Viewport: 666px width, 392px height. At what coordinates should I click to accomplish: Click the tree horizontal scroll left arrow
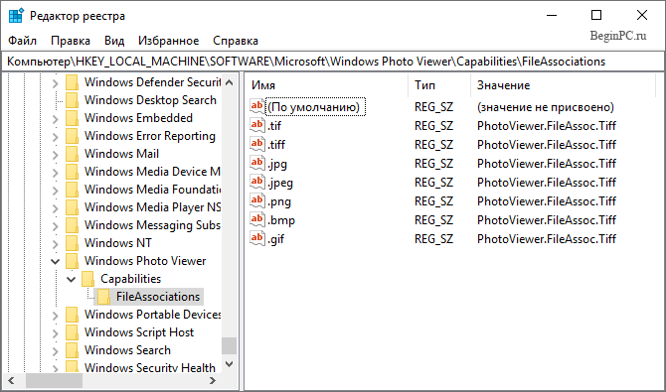[x=12, y=380]
